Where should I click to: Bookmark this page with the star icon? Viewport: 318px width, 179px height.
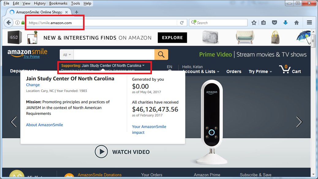[254, 23]
